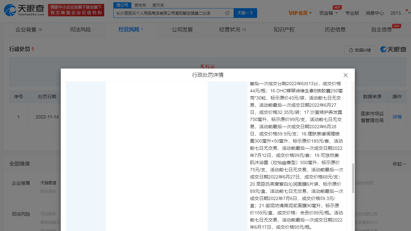Click the 专业版 link
Image resolution: width=411 pixels, height=231 pixels.
352,13
